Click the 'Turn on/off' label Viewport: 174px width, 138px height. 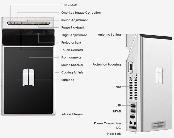(x=69, y=5)
